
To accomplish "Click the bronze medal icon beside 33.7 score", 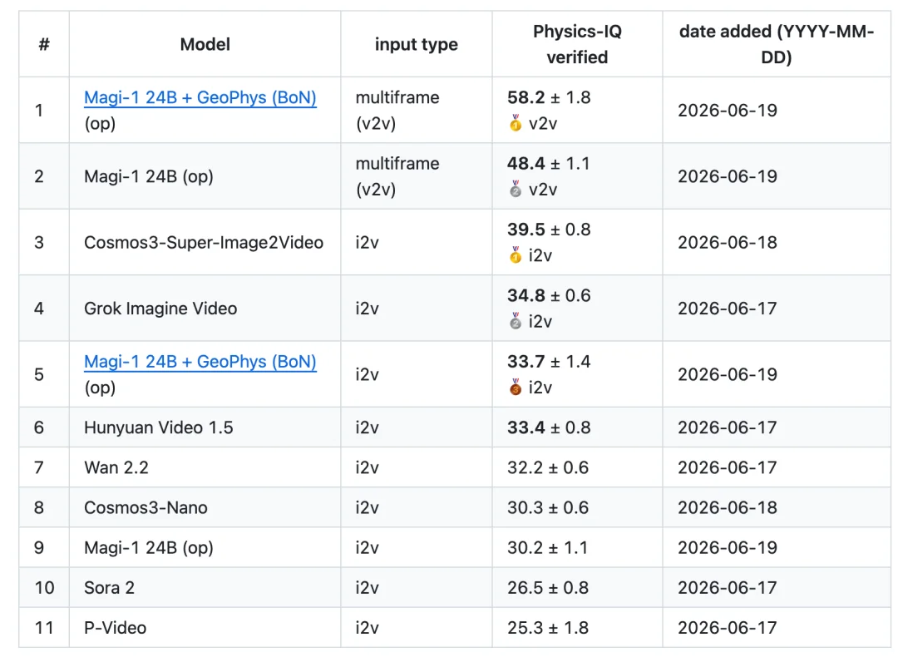I will [516, 388].
